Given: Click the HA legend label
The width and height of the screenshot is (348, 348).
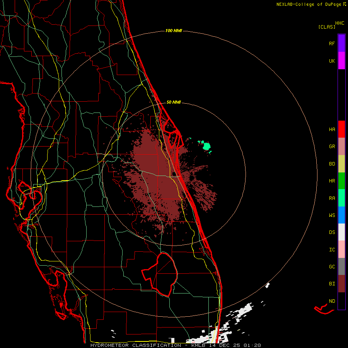Looking at the screenshot, I should pyautogui.click(x=332, y=130).
